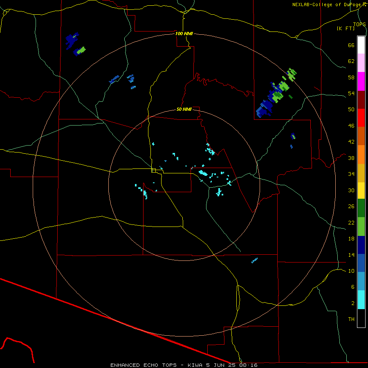Click the legend value 6
This screenshot has width=368, height=368.
[352, 287]
